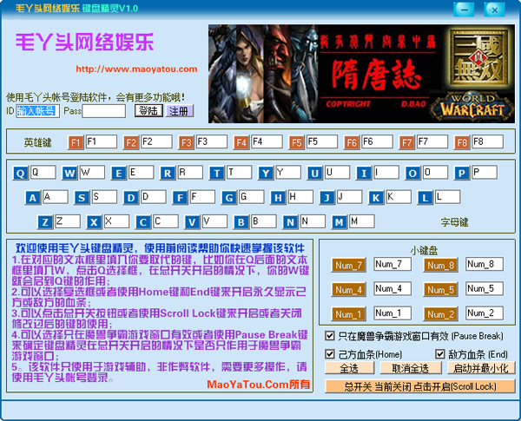Minimize the keyboard wizard window
This screenshot has width=521, height=421.
coord(464,10)
